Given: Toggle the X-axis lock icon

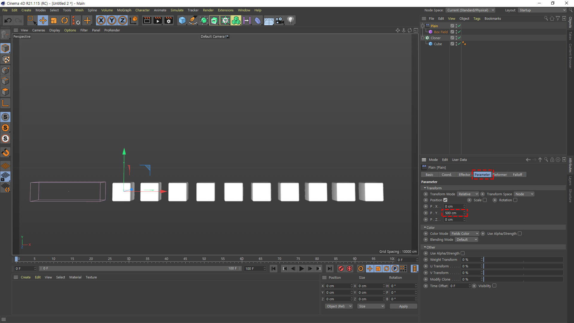Looking at the screenshot, I should [101, 20].
